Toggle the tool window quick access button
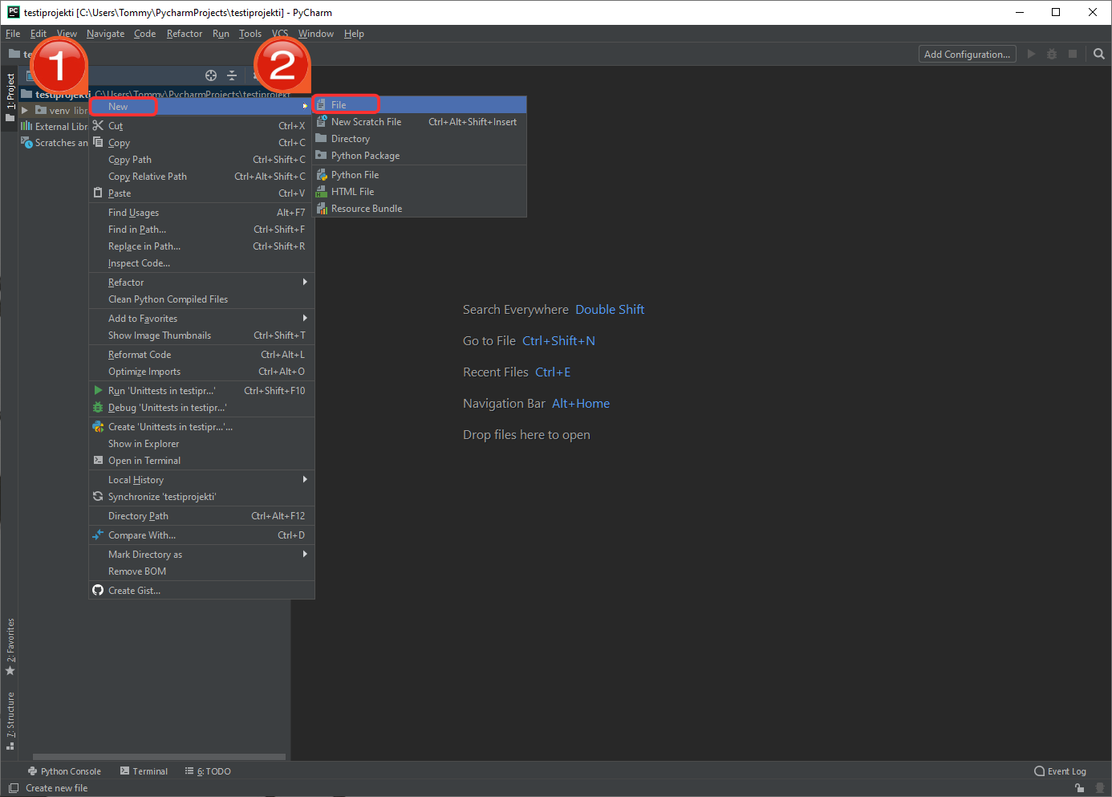The image size is (1112, 797). tap(13, 788)
